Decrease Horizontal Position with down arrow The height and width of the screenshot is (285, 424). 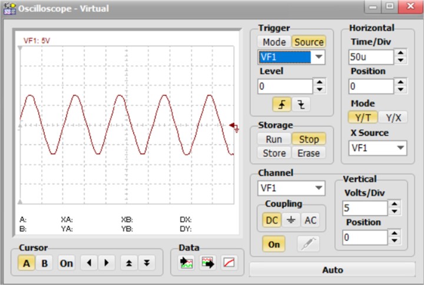click(x=401, y=90)
